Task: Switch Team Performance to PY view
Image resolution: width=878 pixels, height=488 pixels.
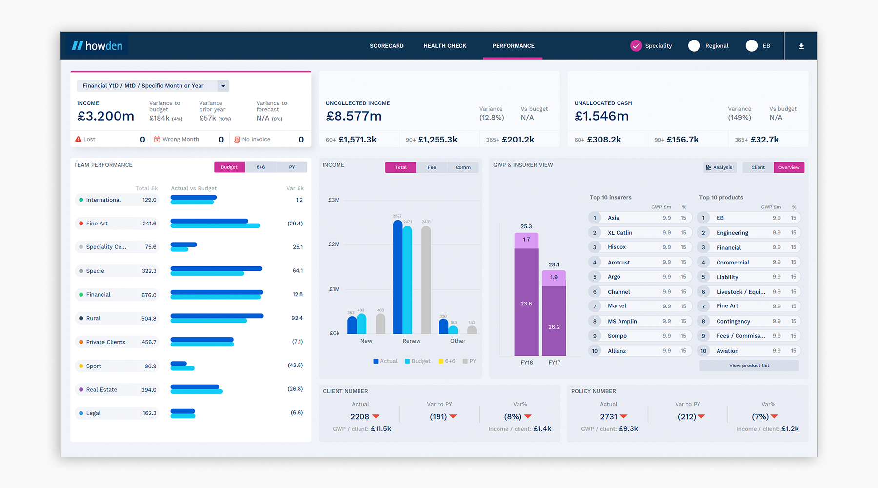Action: click(292, 167)
